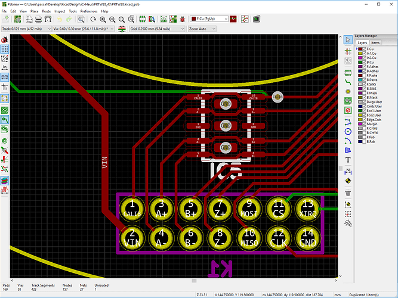The image size is (398, 298).
Task: Switch units to inches icon
Action: click(x=5, y=67)
